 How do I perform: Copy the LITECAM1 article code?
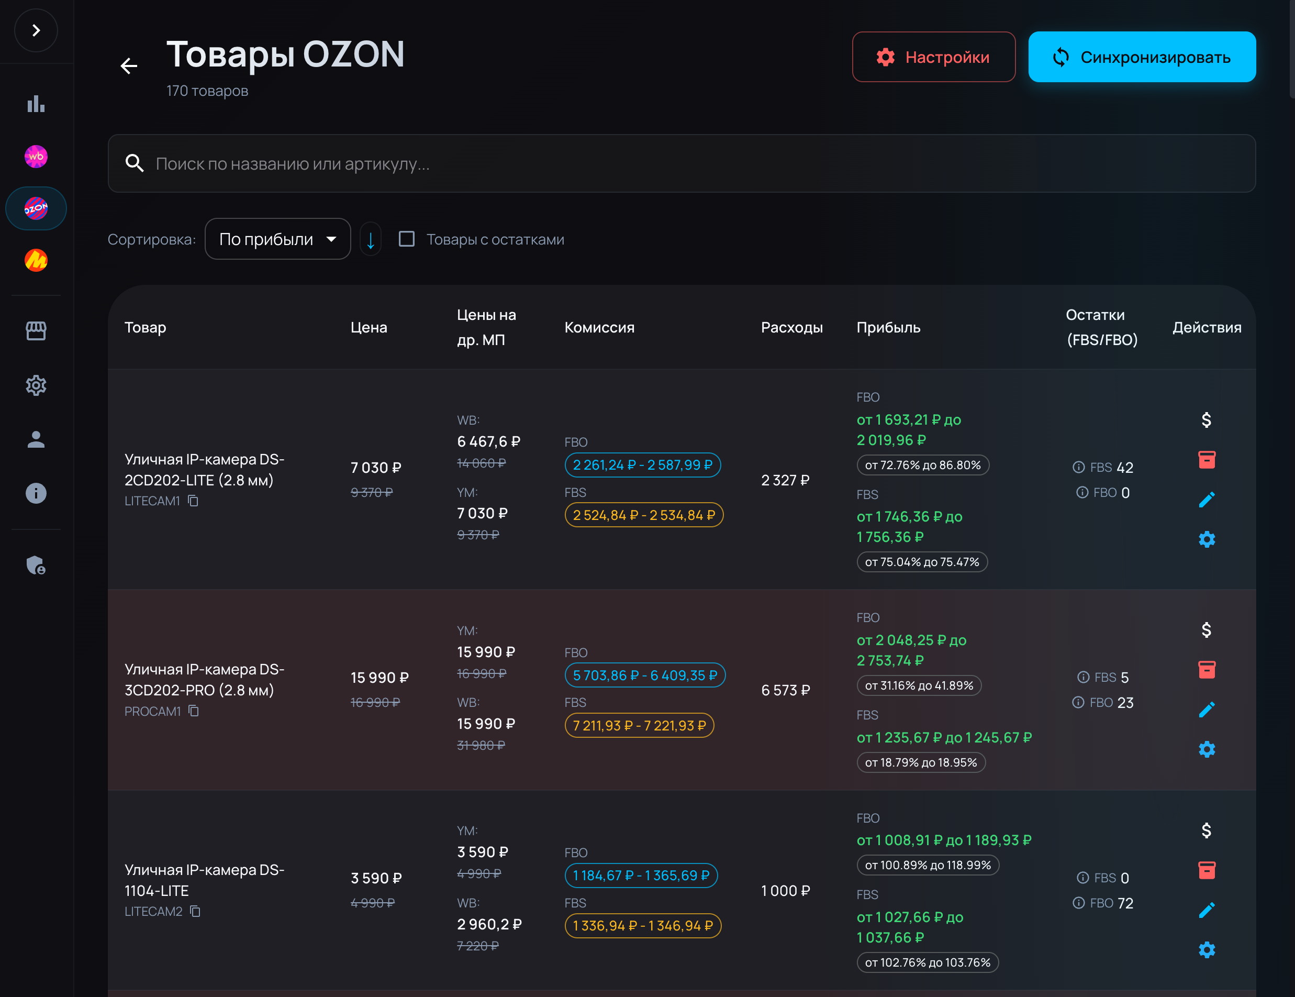click(x=193, y=501)
